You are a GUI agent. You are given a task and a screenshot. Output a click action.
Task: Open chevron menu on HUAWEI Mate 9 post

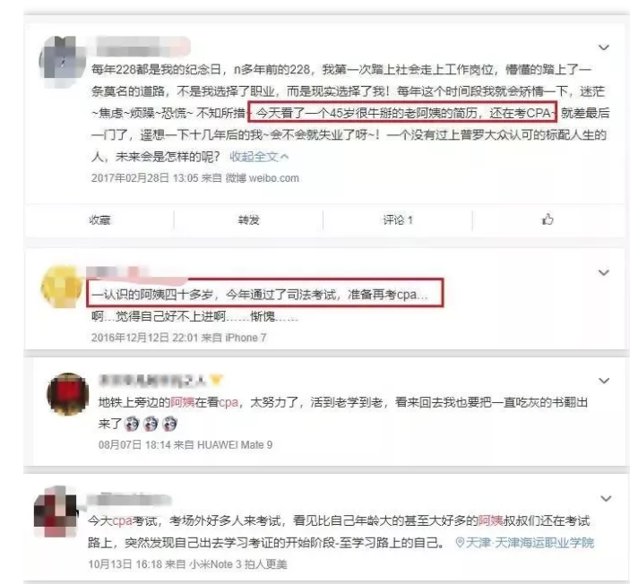click(x=604, y=381)
